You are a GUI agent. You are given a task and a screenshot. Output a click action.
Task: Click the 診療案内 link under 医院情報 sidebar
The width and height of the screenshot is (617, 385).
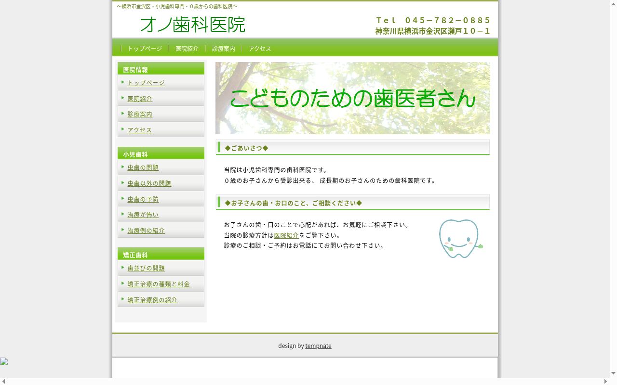(140, 114)
